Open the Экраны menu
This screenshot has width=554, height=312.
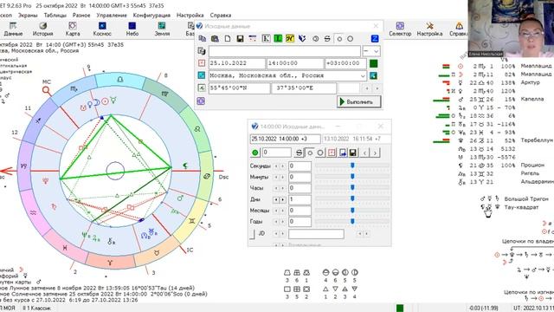[x=28, y=16]
